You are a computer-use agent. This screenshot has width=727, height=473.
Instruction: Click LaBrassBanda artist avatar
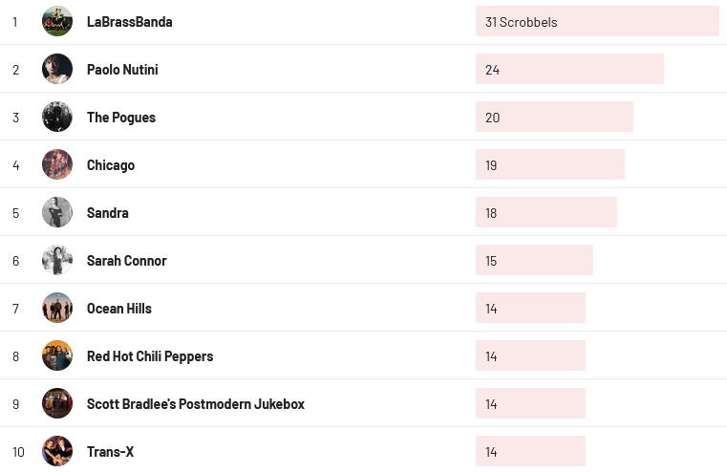coord(57,21)
